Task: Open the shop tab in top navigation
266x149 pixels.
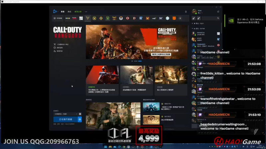Action: point(69,12)
